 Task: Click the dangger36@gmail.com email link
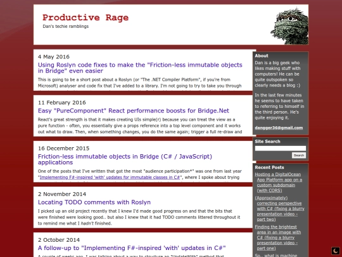coord(279,128)
